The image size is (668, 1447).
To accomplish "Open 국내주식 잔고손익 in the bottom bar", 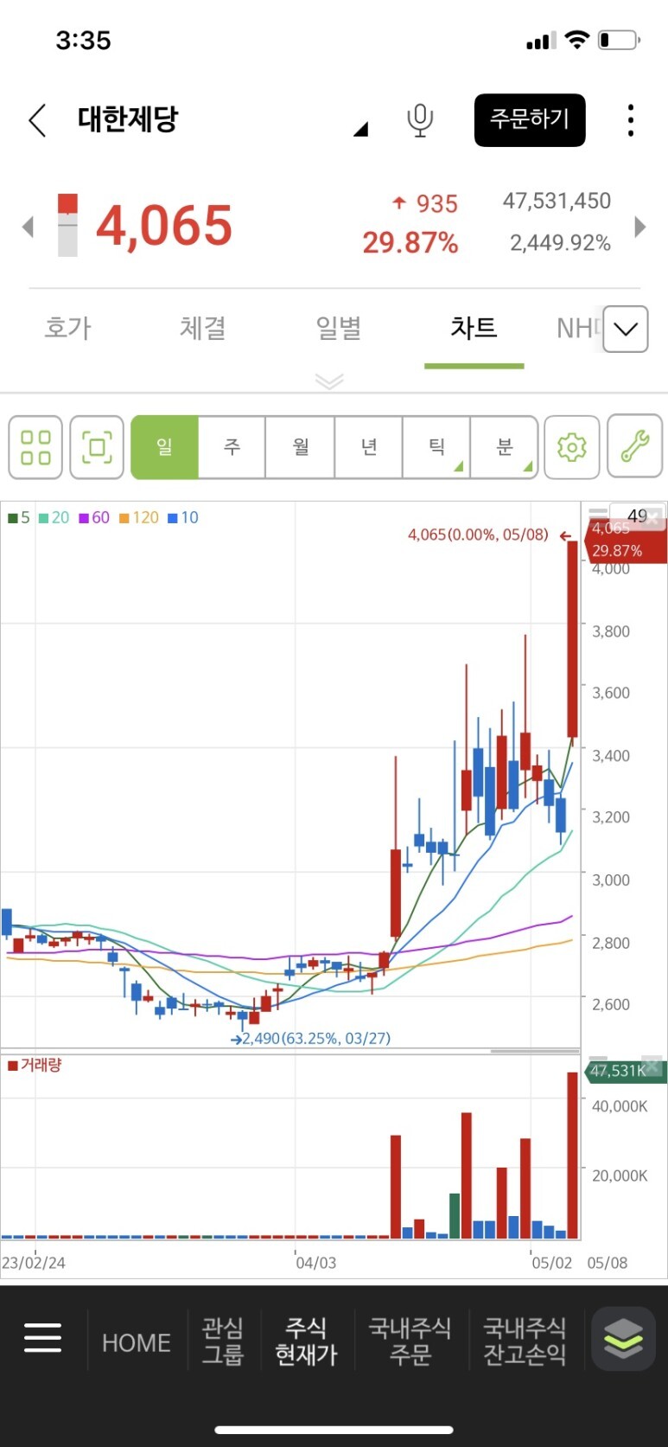I will 525,1341.
